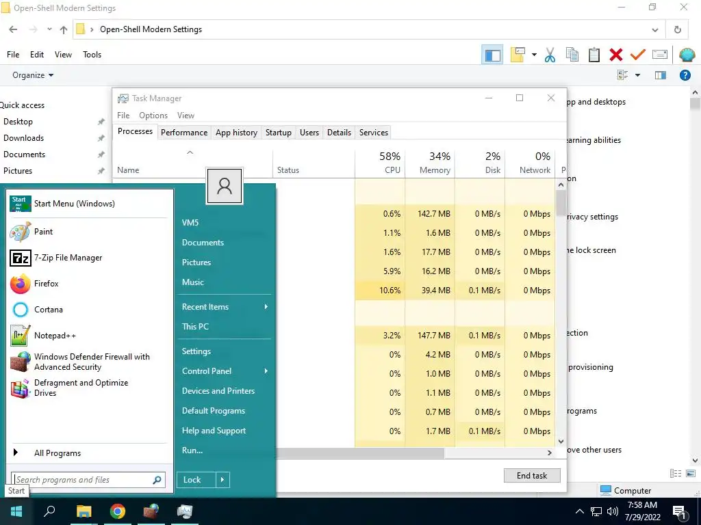Launch Notepad++ from the Start menu
The width and height of the screenshot is (701, 525).
pos(90,336)
